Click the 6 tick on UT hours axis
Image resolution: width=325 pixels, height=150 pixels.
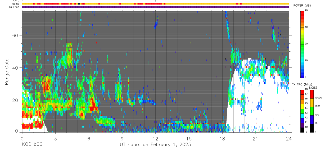(89, 139)
